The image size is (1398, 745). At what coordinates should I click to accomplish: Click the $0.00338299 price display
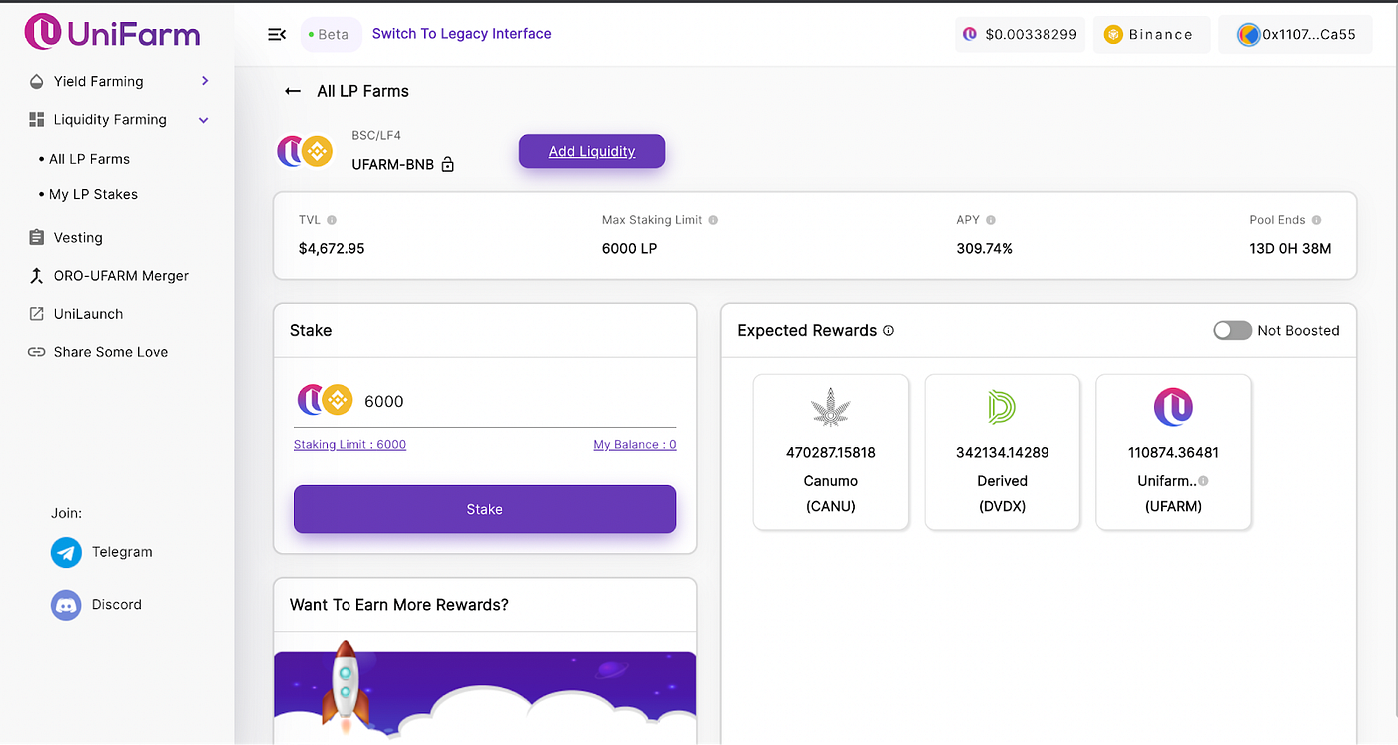click(1021, 35)
